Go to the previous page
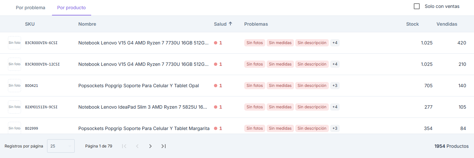This screenshot has width=474, height=158. point(137,146)
